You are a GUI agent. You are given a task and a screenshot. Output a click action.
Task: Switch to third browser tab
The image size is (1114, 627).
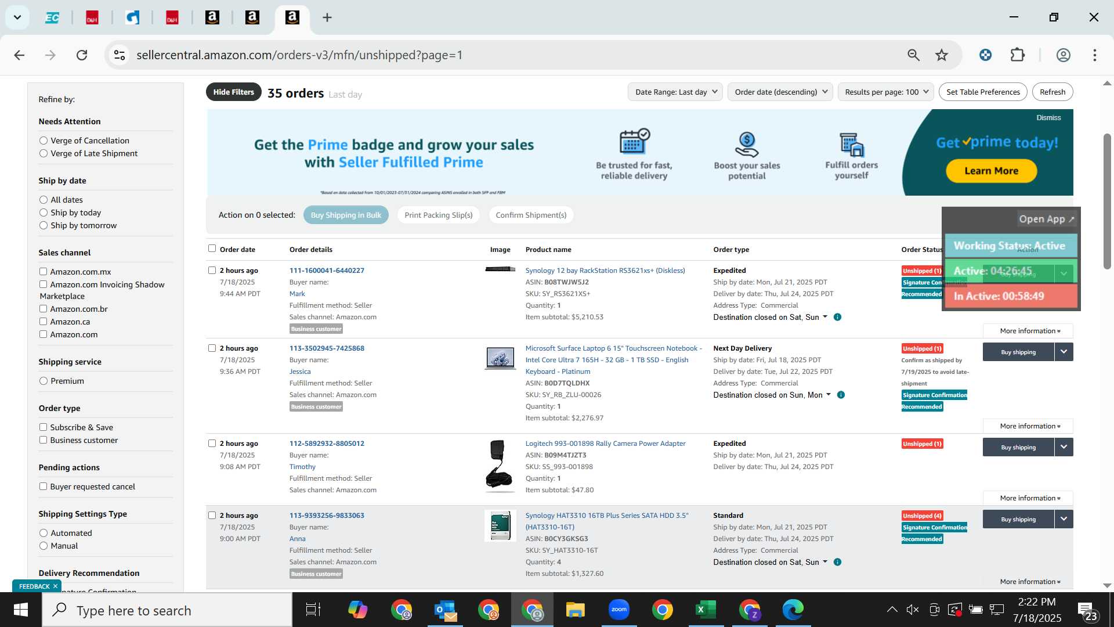pos(132,17)
